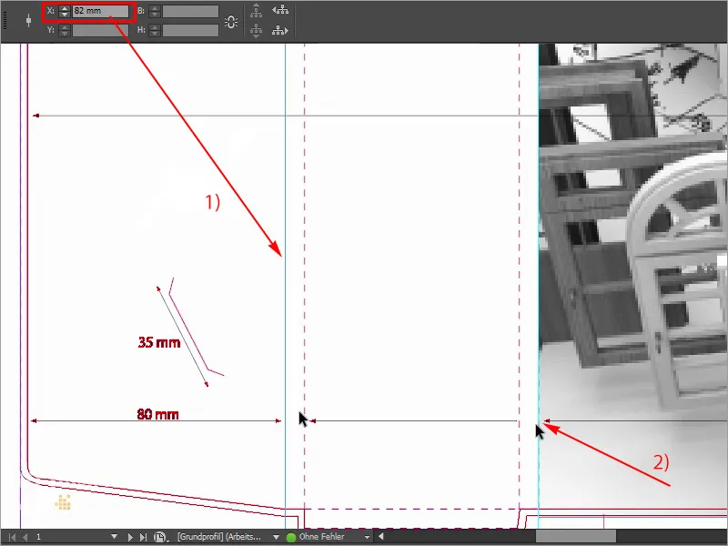Click the H height input field

(x=190, y=31)
